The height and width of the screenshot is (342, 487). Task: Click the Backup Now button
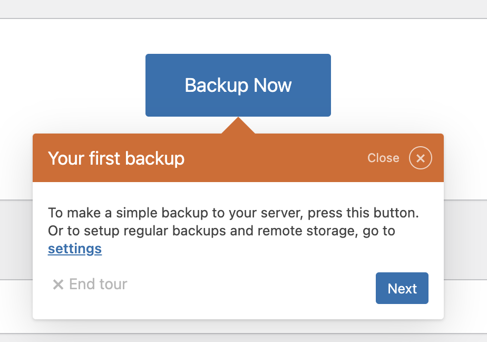tap(238, 85)
